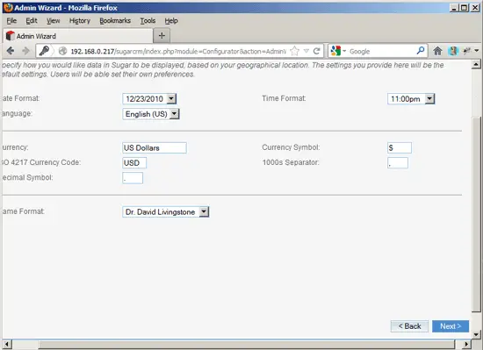Image resolution: width=483 pixels, height=350 pixels.
Task: Click the vertical scrollbar thumb
Action: [476, 214]
